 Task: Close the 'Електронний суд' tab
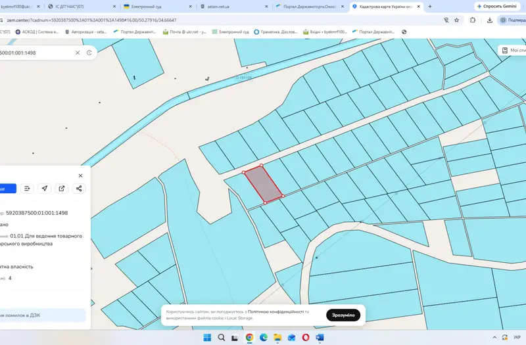click(191, 7)
